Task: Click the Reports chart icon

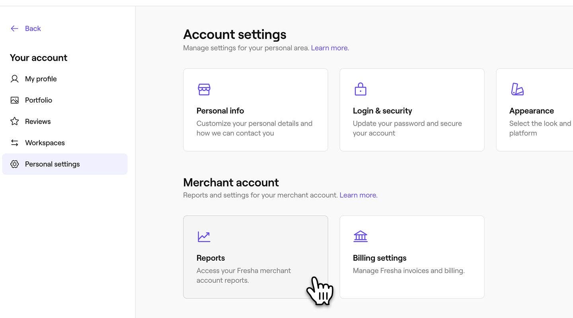Action: tap(204, 237)
